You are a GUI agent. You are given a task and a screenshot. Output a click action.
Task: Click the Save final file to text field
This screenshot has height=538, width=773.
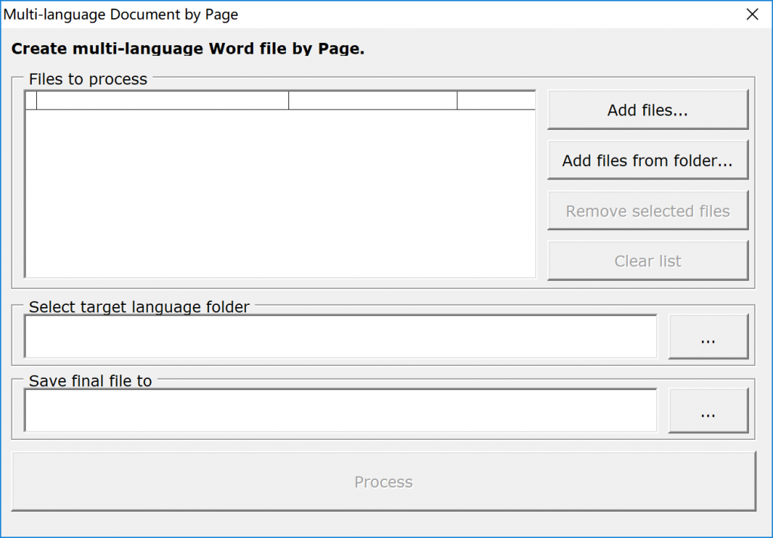pos(340,411)
